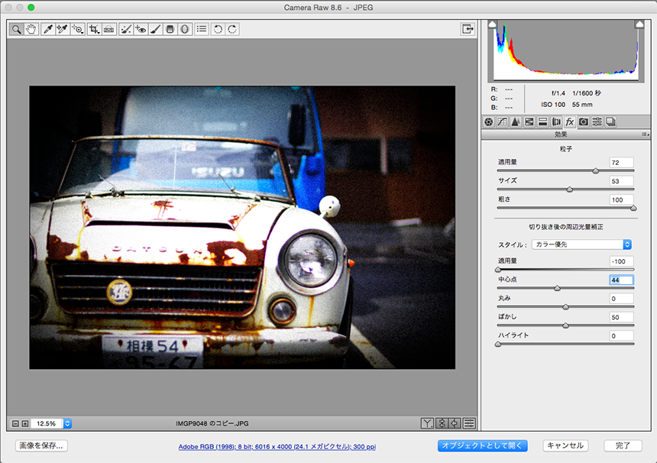Click the 丸み value field
Screen dimensions: 657x463
click(x=621, y=299)
